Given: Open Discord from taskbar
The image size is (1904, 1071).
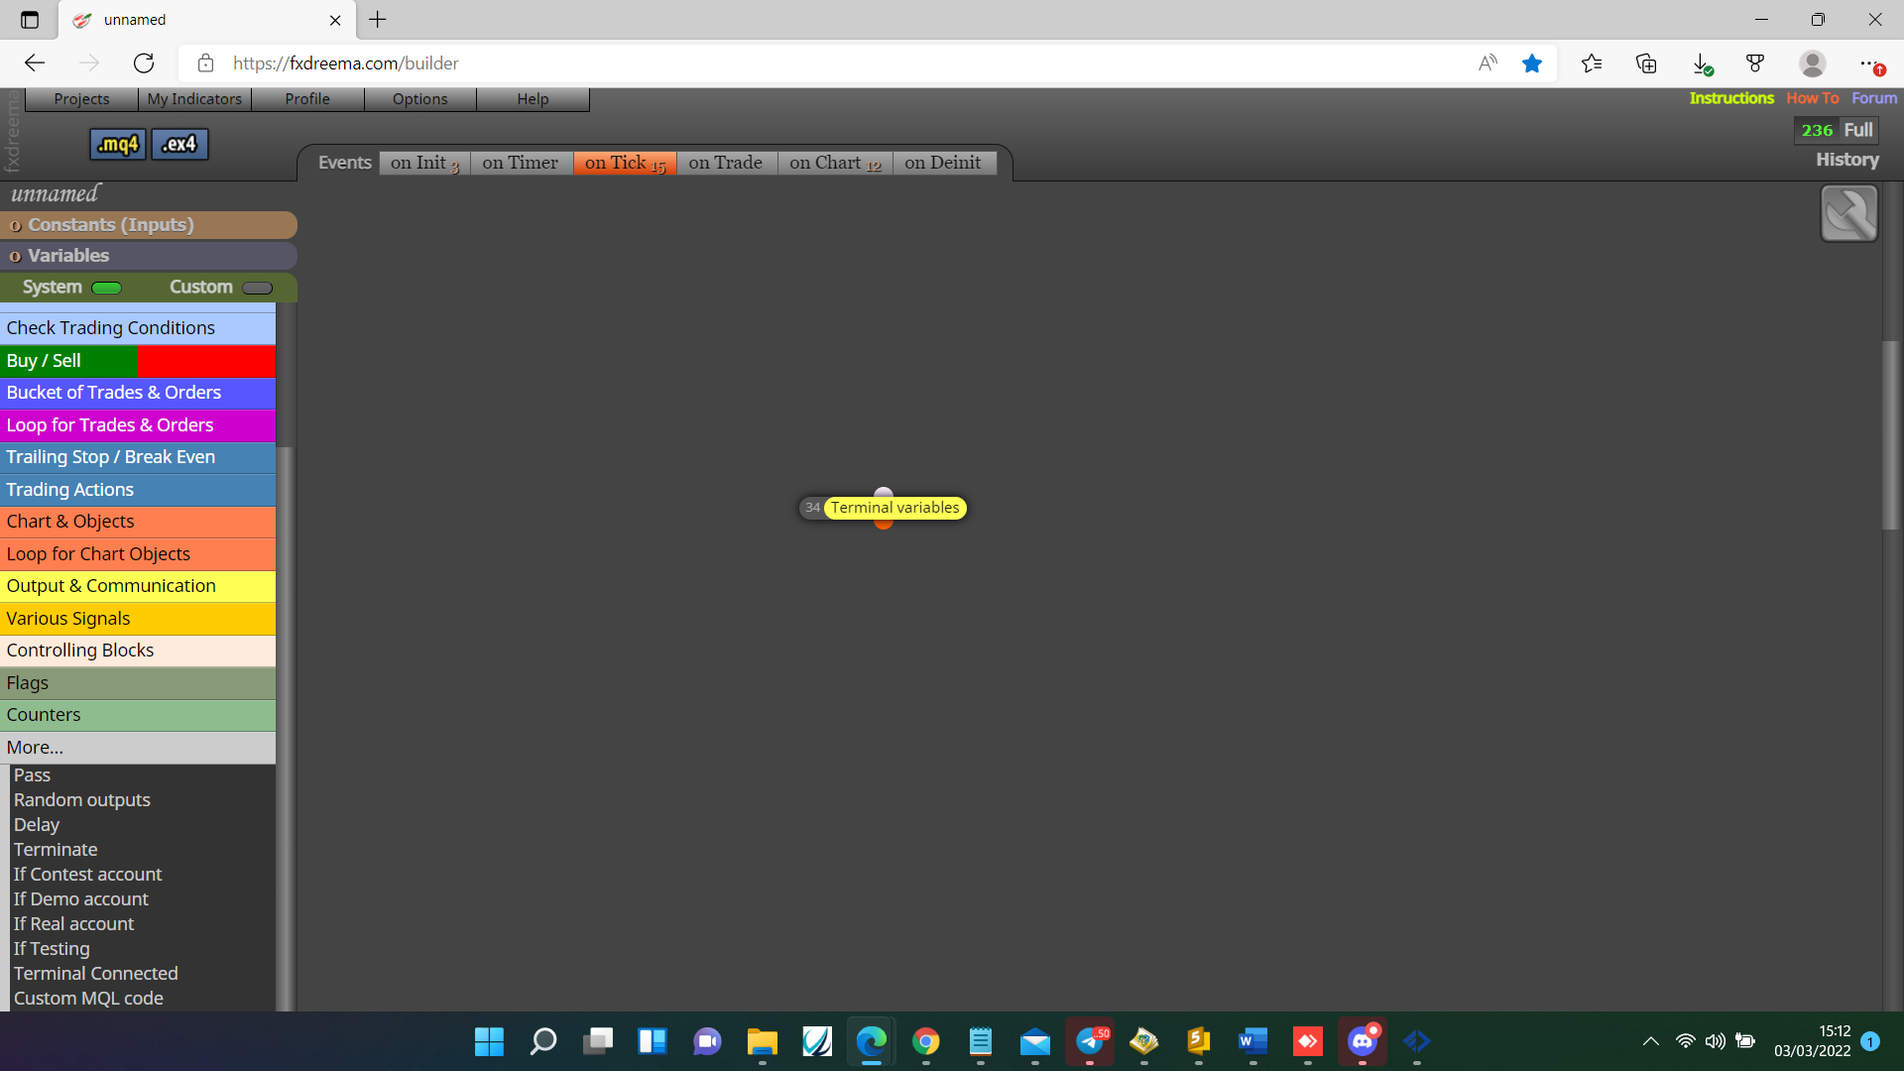Looking at the screenshot, I should click(x=1363, y=1041).
